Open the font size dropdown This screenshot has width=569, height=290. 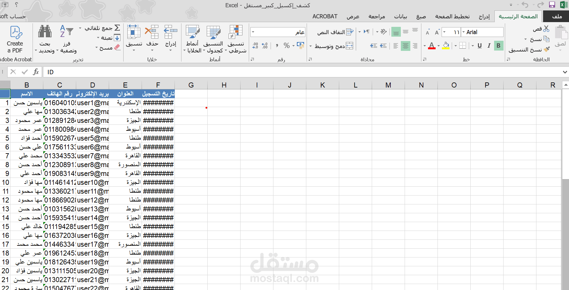tap(444, 32)
